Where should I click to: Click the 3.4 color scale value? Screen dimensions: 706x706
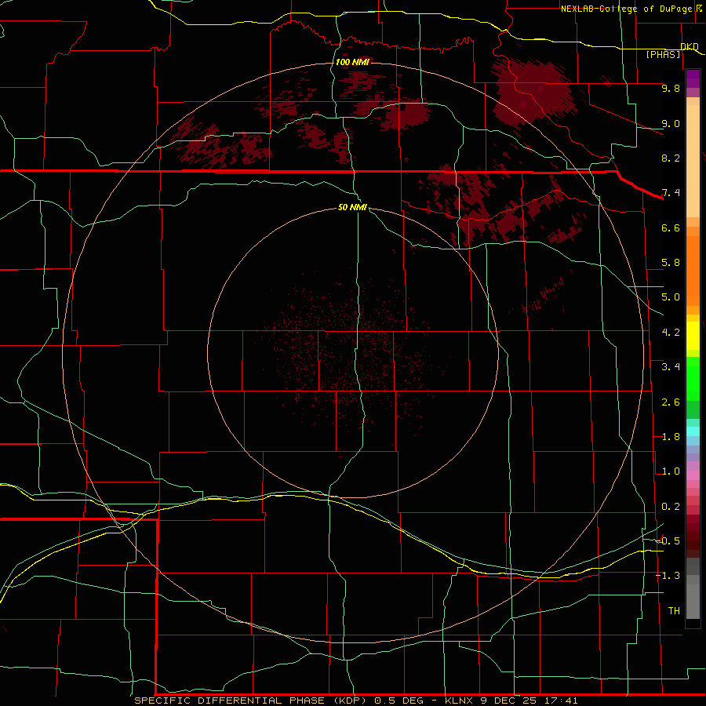point(671,367)
